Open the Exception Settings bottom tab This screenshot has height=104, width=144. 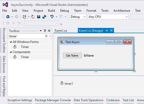(20, 100)
